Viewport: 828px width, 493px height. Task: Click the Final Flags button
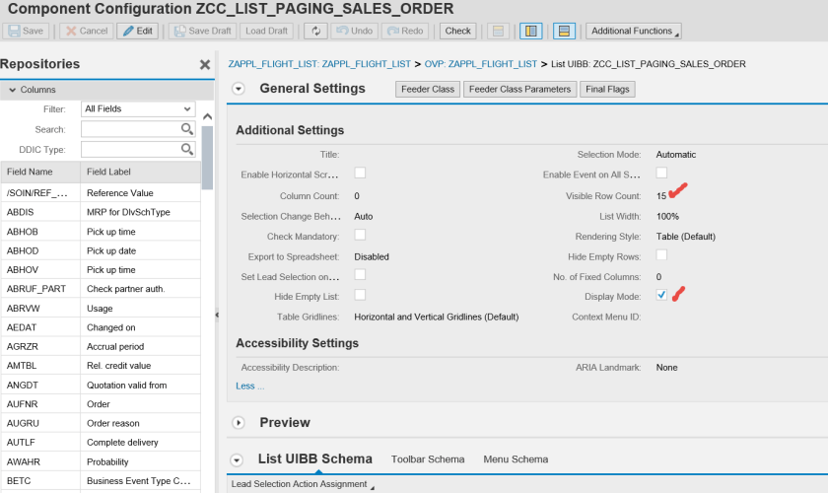[607, 90]
